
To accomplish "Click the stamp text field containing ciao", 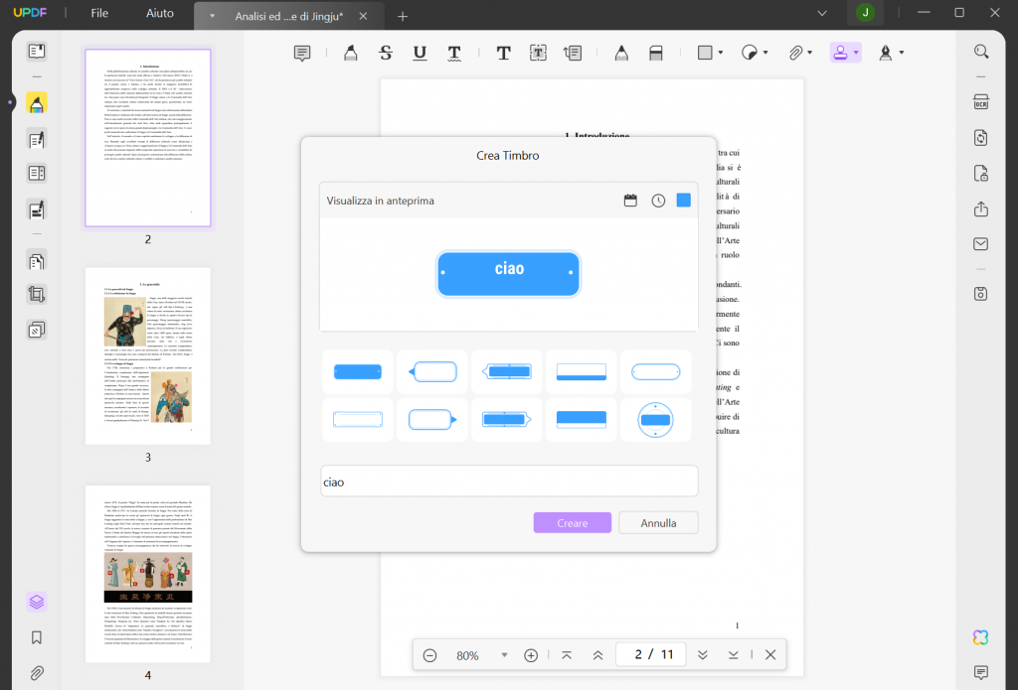I will [509, 482].
